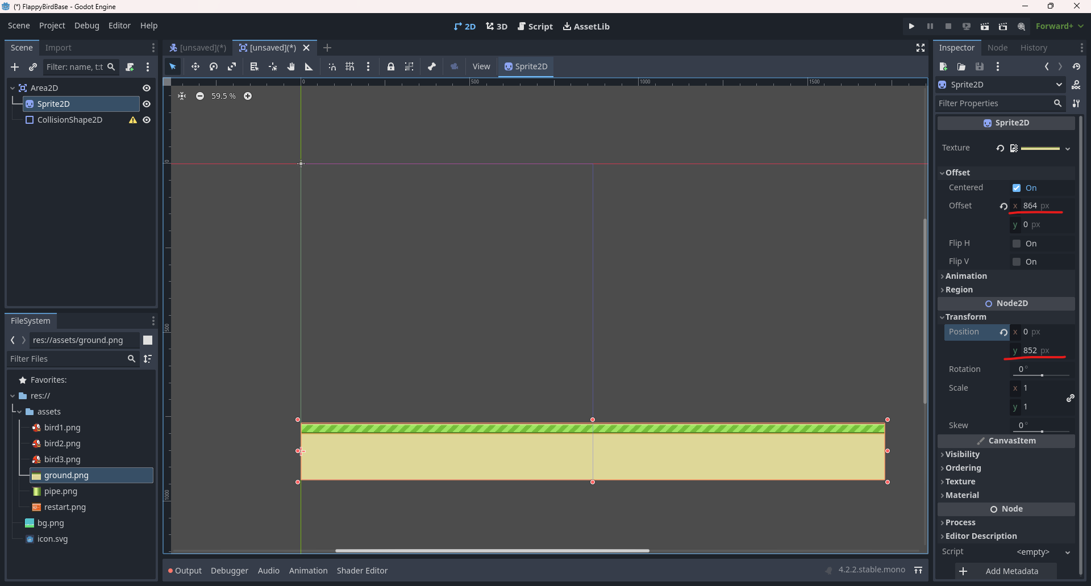This screenshot has width=1091, height=586.
Task: Expand the Animation section
Action: point(966,276)
